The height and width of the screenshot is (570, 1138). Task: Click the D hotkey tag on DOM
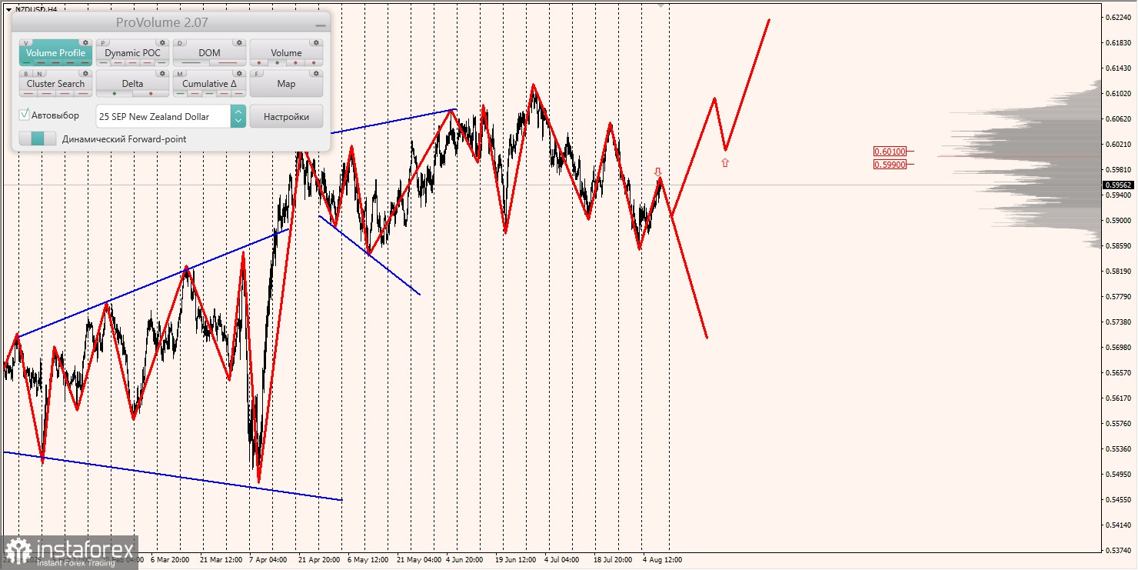pos(180,43)
